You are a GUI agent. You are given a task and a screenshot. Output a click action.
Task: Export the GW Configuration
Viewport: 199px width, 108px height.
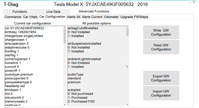point(161,78)
